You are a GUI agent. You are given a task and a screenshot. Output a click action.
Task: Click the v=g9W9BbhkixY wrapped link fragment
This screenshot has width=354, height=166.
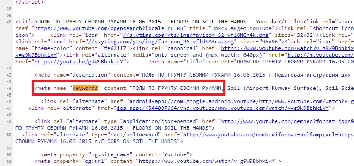pyautogui.click(x=36, y=55)
